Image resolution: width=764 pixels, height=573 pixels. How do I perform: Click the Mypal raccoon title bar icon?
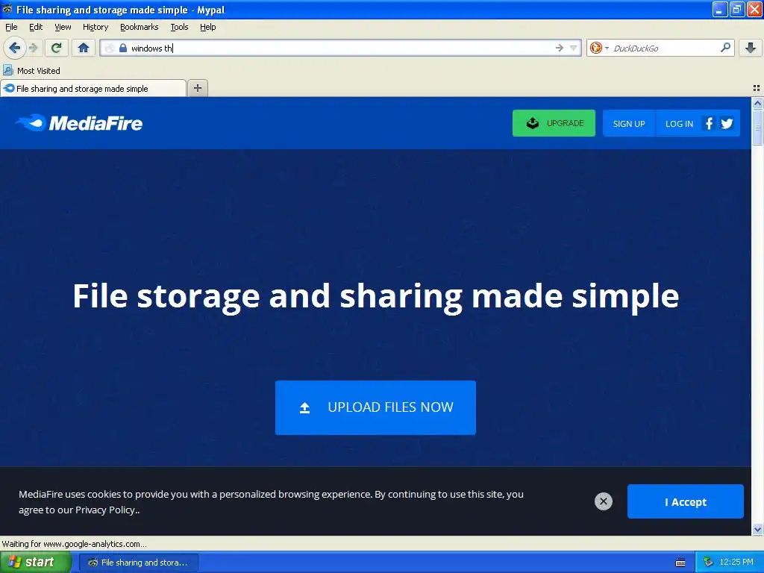pyautogui.click(x=7, y=9)
